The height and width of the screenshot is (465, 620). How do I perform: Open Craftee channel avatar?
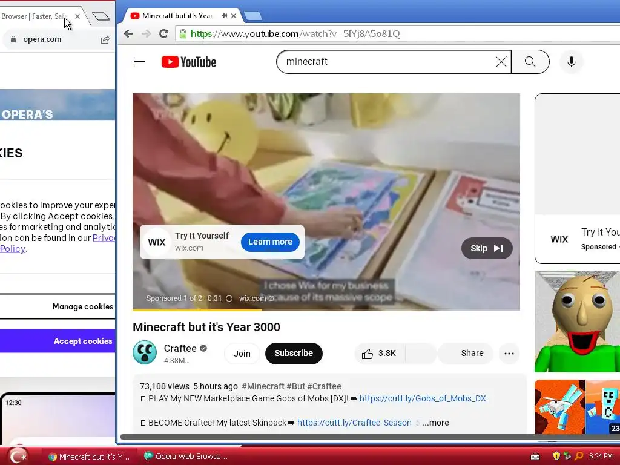[145, 352]
